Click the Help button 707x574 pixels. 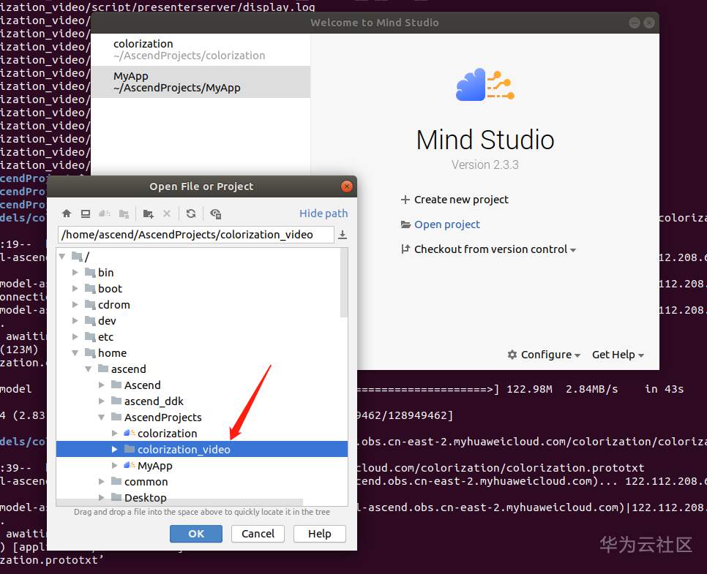tap(320, 534)
